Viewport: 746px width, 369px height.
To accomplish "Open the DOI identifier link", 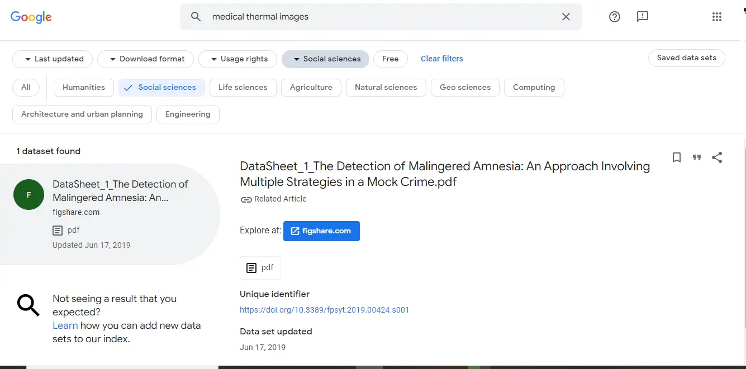I will point(324,309).
